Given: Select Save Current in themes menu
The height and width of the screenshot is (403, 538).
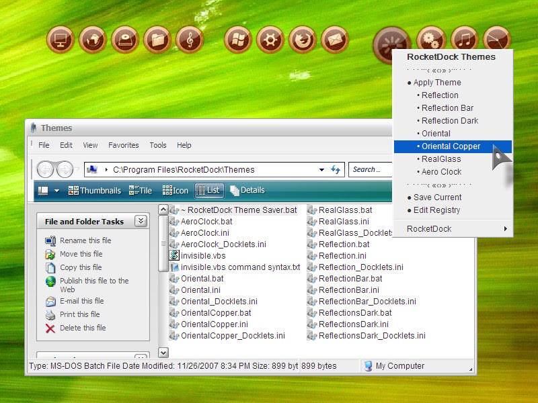Looking at the screenshot, I should [x=453, y=197].
